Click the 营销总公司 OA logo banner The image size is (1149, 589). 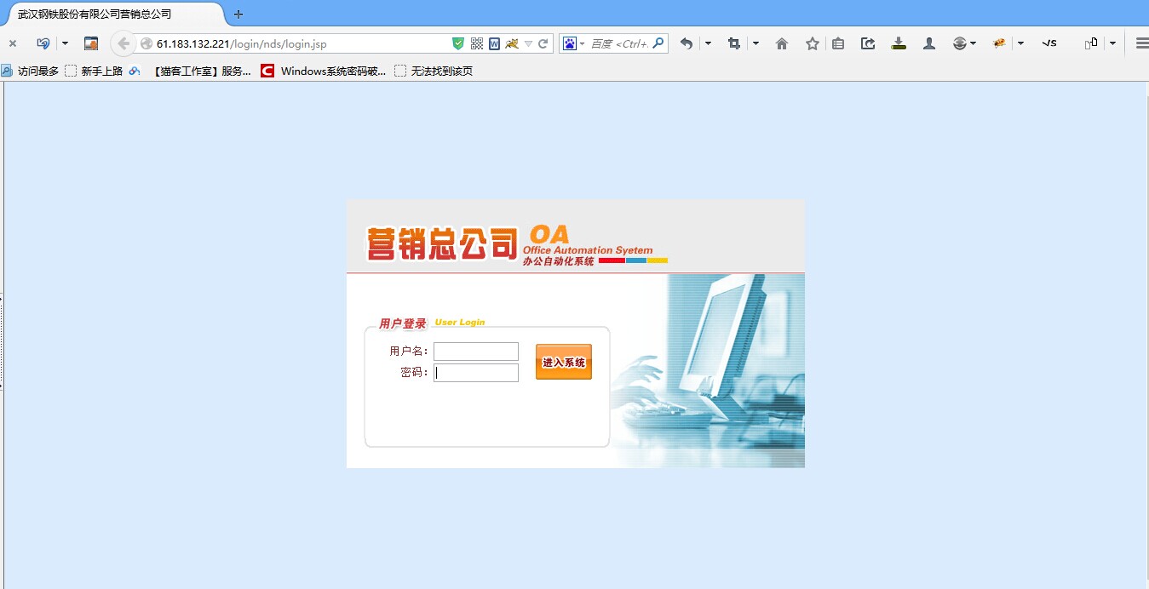click(x=517, y=244)
